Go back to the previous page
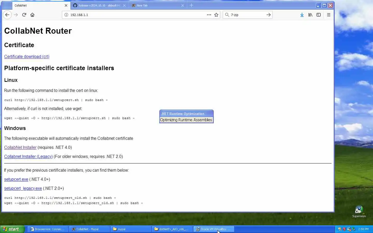The width and height of the screenshot is (373, 233). pos(7,15)
